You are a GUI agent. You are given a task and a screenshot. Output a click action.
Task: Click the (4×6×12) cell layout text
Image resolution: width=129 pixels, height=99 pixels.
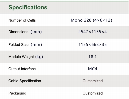(x=102, y=20)
